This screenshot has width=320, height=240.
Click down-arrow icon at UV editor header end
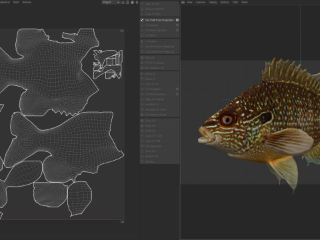point(137,2)
